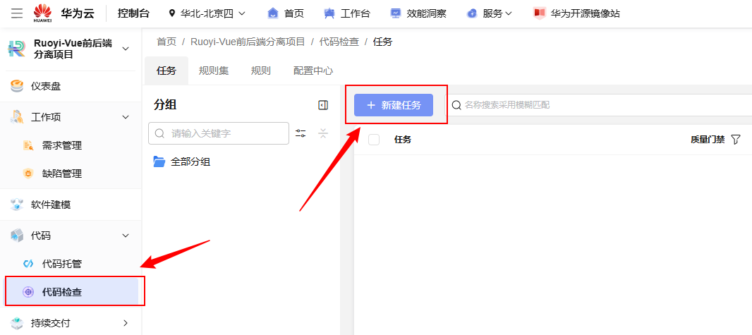Click the task name search field
Viewport: 752px width, 335px height.
[x=600, y=105]
